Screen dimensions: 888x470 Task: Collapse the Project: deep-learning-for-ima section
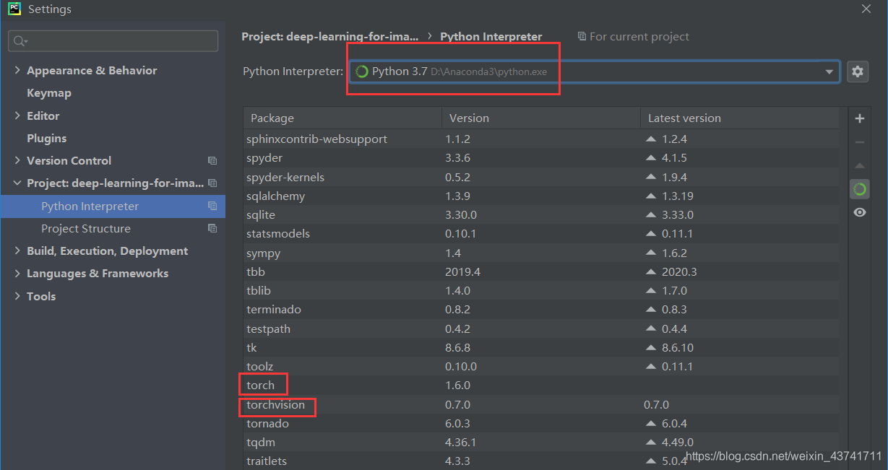(x=17, y=183)
